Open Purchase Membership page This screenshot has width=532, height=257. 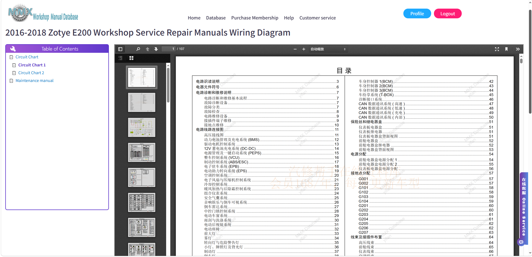(x=255, y=18)
